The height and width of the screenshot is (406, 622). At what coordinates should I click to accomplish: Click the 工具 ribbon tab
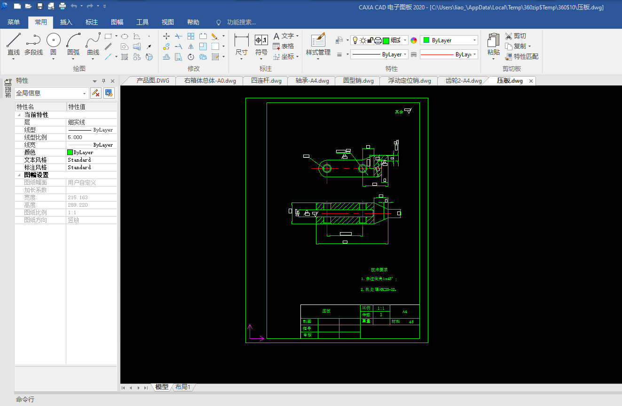(x=142, y=22)
